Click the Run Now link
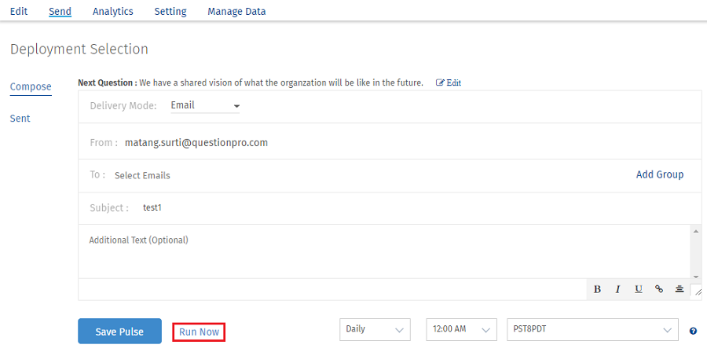The width and height of the screenshot is (707, 363). pos(199,332)
